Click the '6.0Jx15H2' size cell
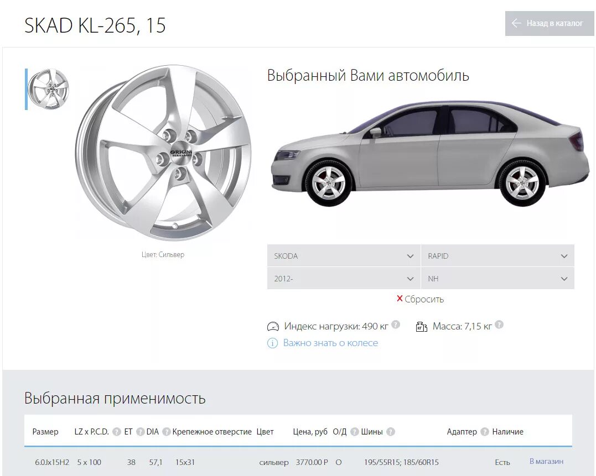 click(52, 462)
